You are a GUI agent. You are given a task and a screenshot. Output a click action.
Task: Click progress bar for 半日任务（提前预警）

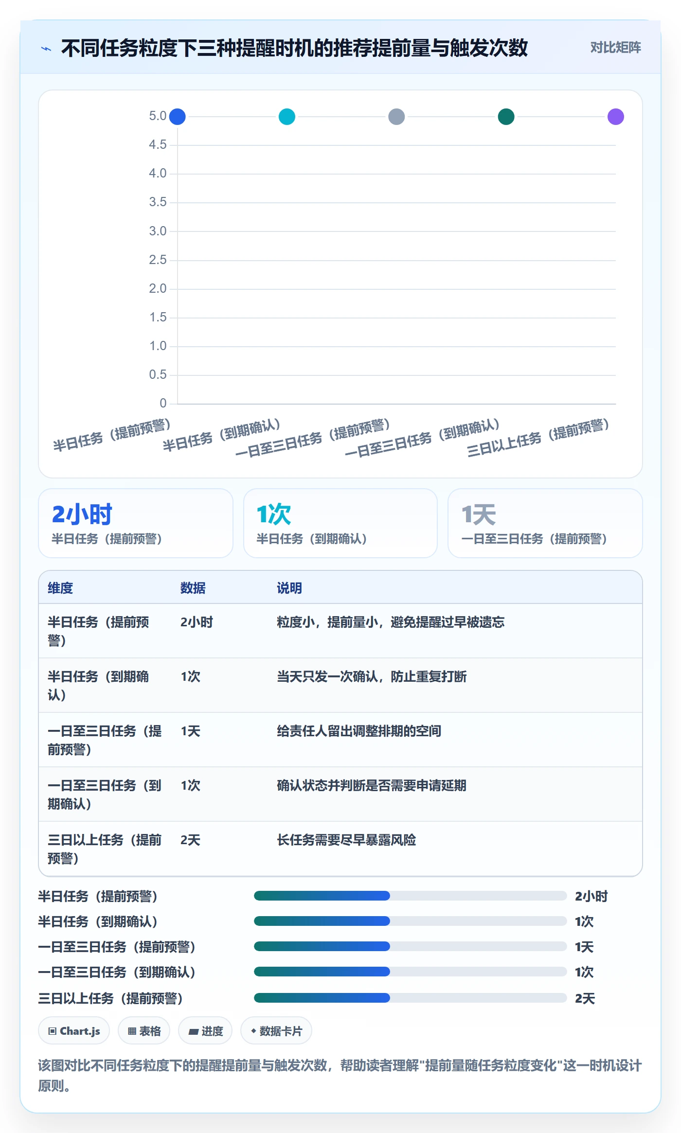pos(411,896)
